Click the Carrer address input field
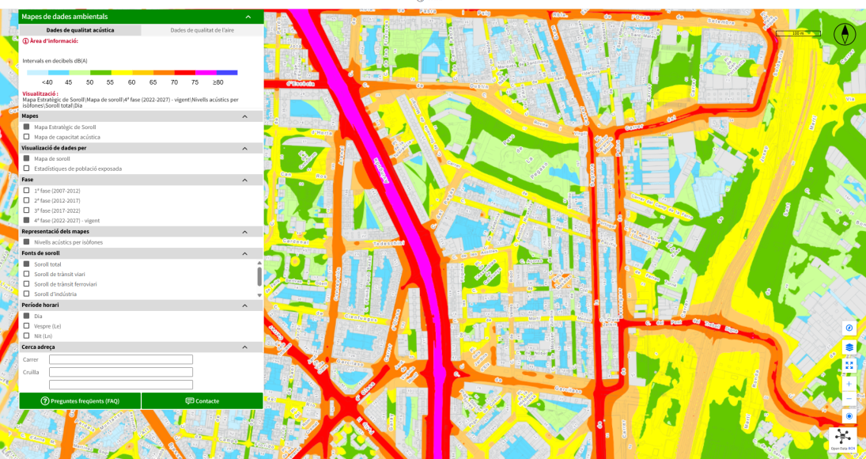 (x=120, y=359)
